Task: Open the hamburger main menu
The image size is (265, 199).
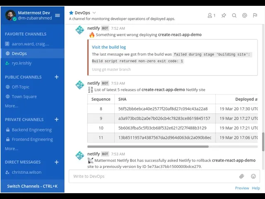Action: [x=58, y=15]
